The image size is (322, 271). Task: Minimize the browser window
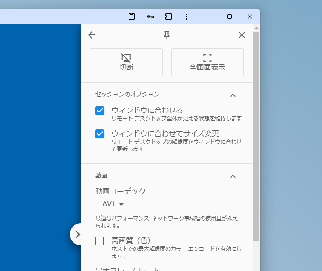tap(209, 17)
